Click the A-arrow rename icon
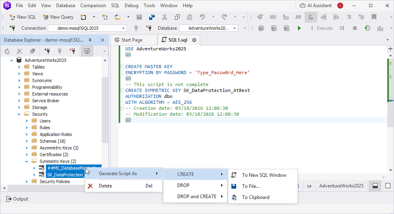The width and height of the screenshot is (394, 214). point(298,17)
